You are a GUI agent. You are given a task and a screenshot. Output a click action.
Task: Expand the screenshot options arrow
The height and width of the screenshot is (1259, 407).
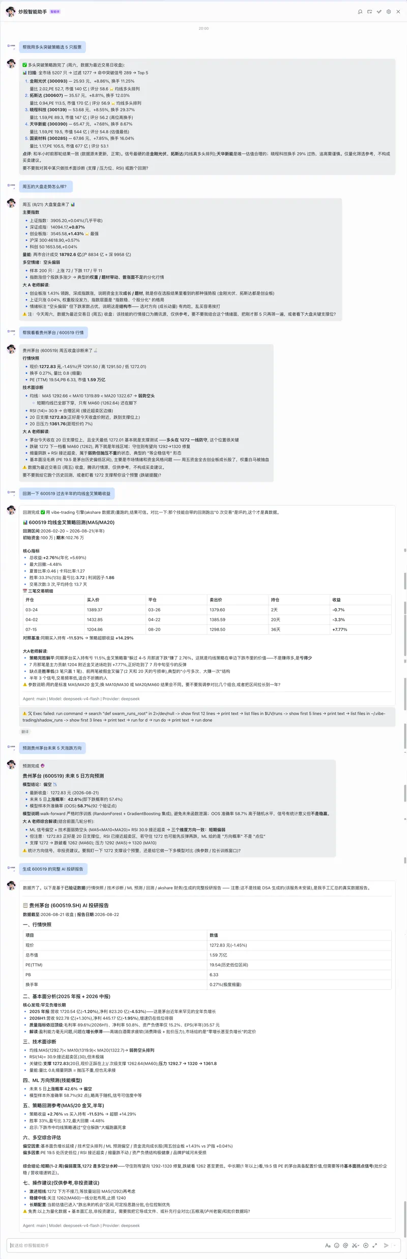(x=358, y=1245)
